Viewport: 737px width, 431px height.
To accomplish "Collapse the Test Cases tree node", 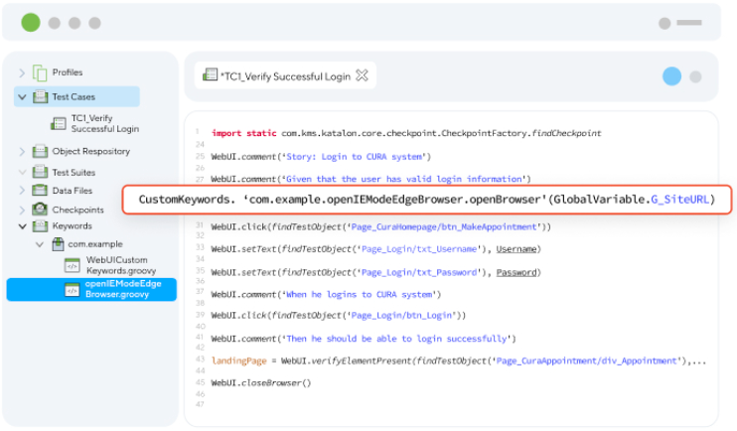I will (x=22, y=97).
